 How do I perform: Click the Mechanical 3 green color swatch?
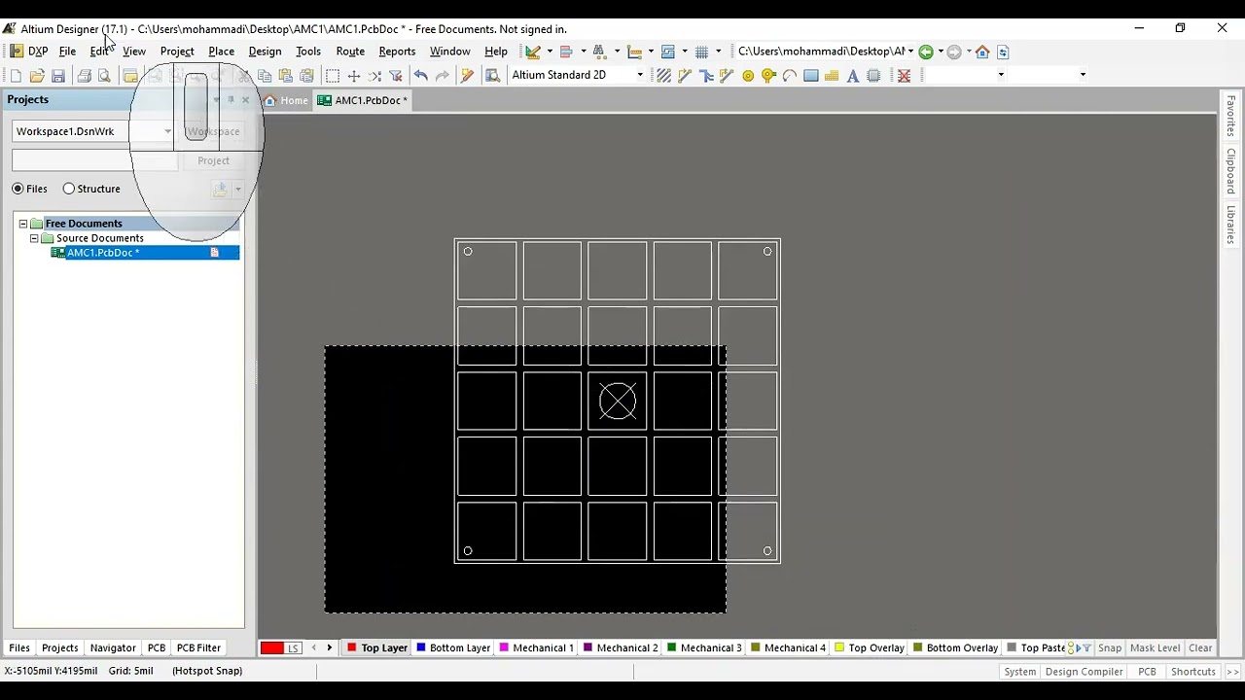click(672, 647)
